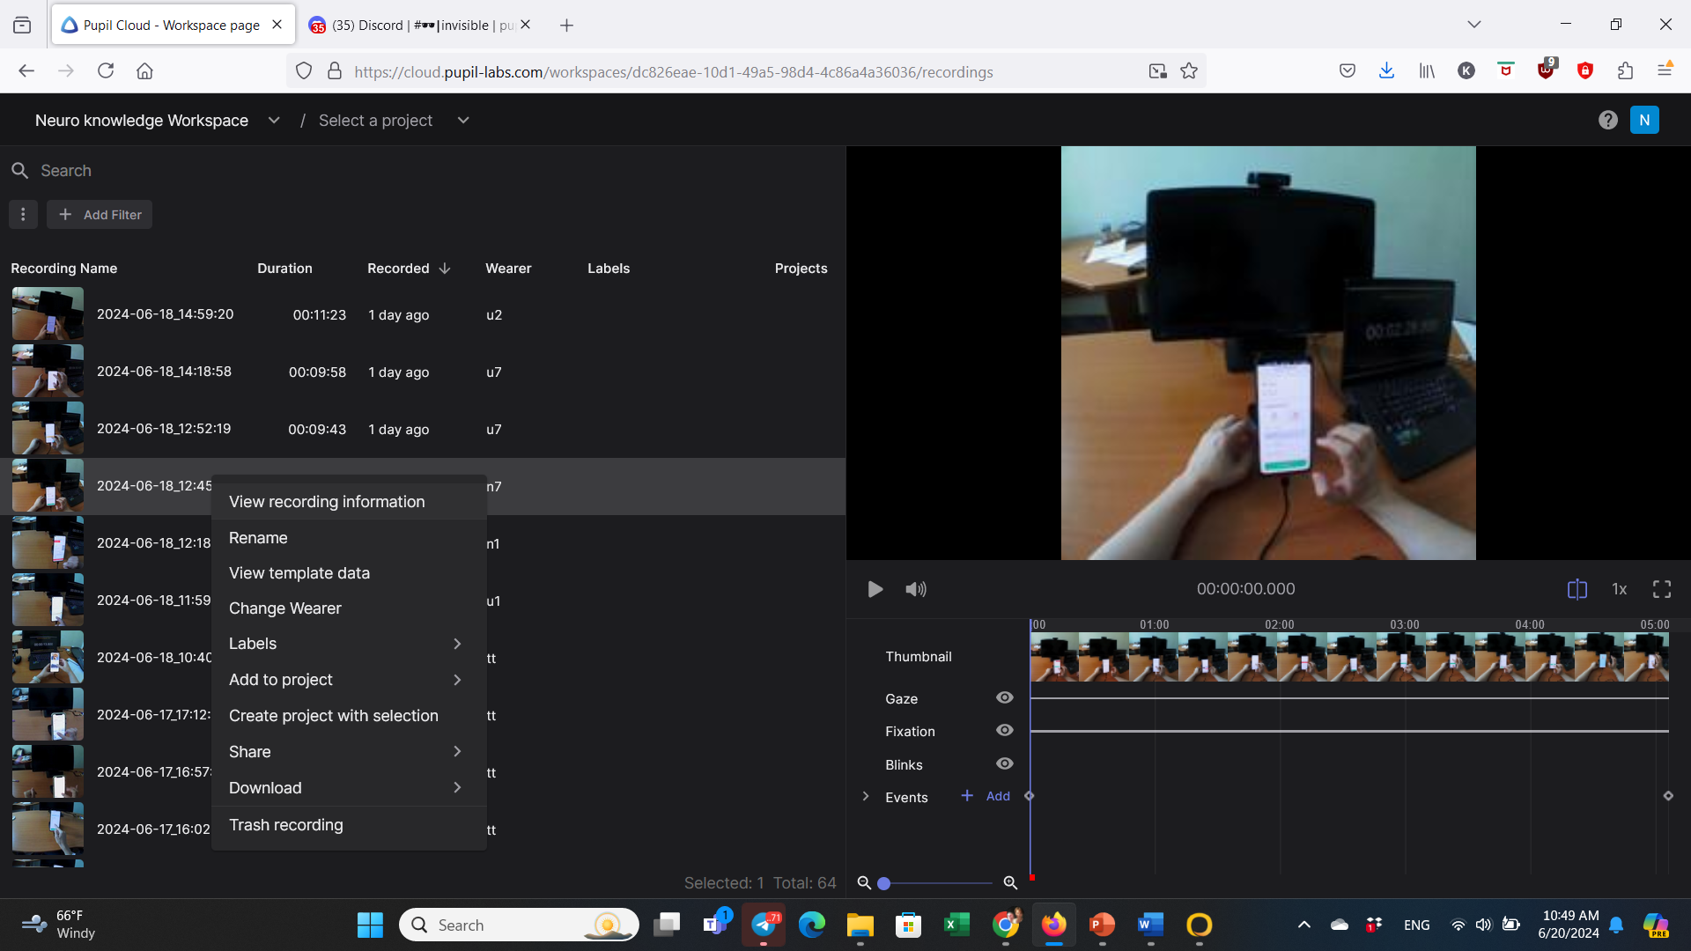The image size is (1691, 951).
Task: Toggle Gaze visibility eye
Action: (1004, 697)
